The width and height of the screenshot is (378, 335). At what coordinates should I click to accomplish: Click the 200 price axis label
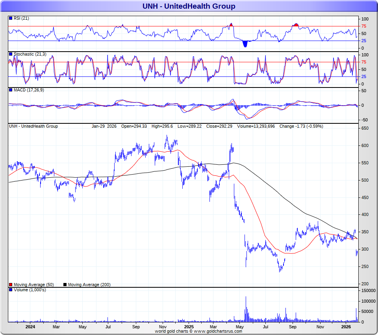pos(365,284)
